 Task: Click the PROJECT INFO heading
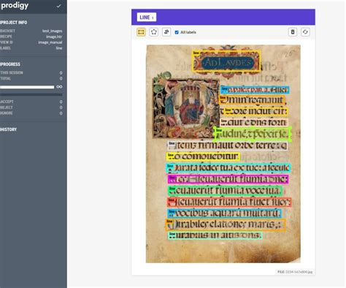pos(14,23)
